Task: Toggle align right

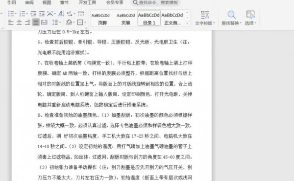Action: pyautogui.click(x=27, y=23)
